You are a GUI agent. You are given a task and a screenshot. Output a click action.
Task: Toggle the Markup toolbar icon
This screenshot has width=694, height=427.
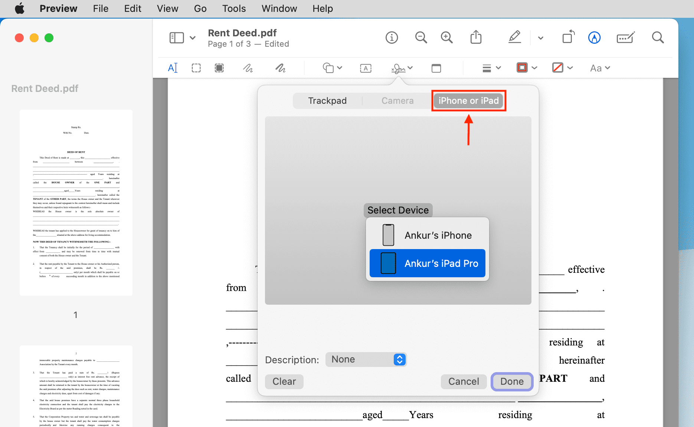pyautogui.click(x=594, y=37)
